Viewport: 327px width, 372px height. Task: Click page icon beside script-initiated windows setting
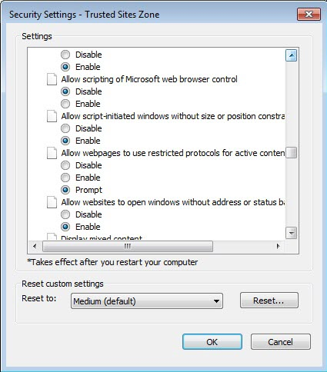pyautogui.click(x=52, y=116)
